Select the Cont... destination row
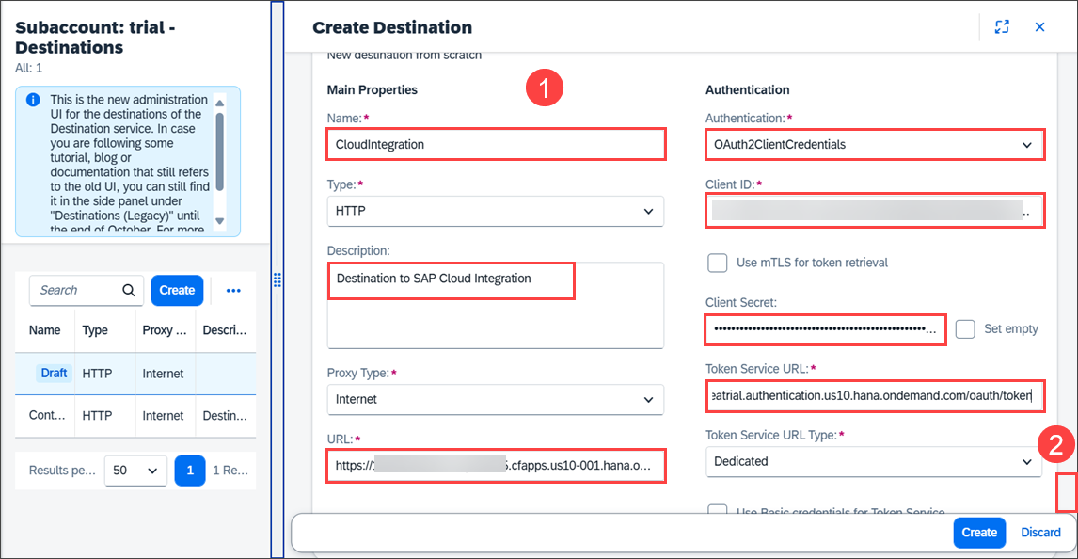Viewport: 1078px width, 559px height. click(x=135, y=416)
